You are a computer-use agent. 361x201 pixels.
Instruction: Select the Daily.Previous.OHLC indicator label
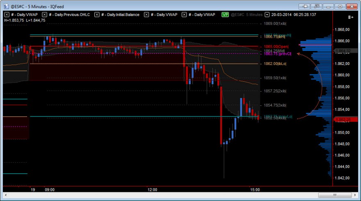pos(69,14)
